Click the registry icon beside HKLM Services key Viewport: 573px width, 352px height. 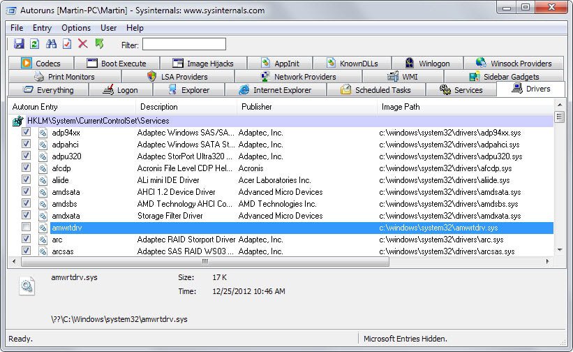[x=18, y=121]
